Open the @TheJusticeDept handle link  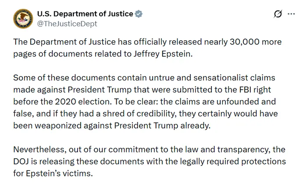(68, 24)
